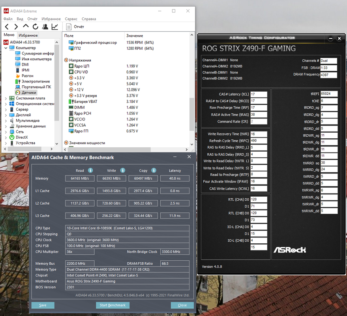Select Портативный ПК in the tree
This screenshot has height=316, width=347.
pyautogui.click(x=33, y=87)
